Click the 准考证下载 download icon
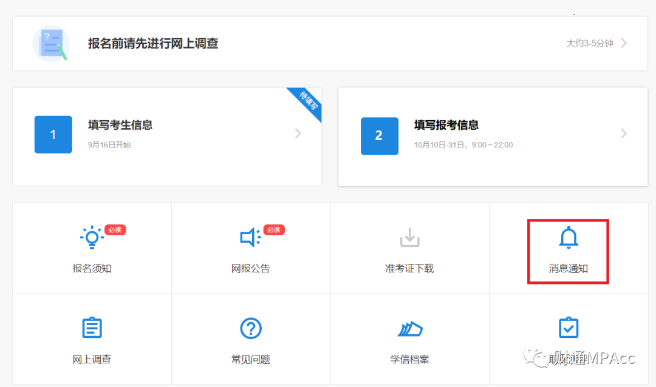656x387 pixels. pyautogui.click(x=409, y=238)
